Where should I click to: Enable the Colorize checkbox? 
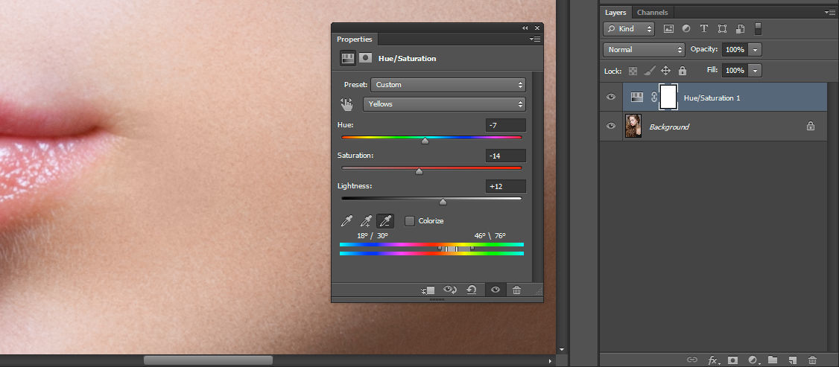410,221
